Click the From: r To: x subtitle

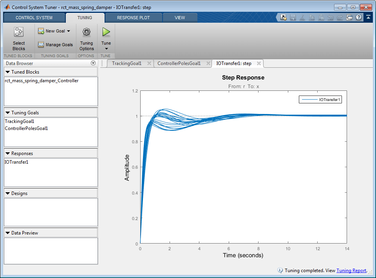pos(243,86)
